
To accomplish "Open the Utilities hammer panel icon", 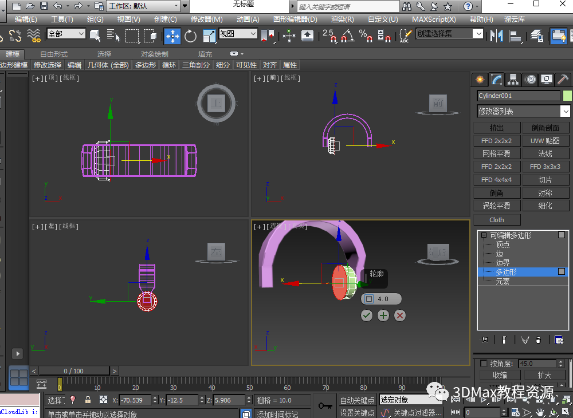I will pos(563,80).
